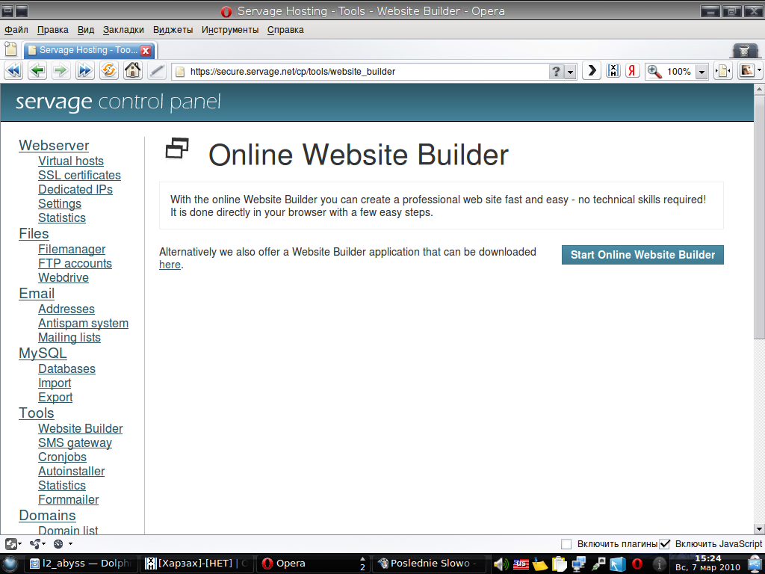Switch to the l2_abyss — Dolphin taskbar window
This screenshot has height=574, width=765.
(81, 564)
